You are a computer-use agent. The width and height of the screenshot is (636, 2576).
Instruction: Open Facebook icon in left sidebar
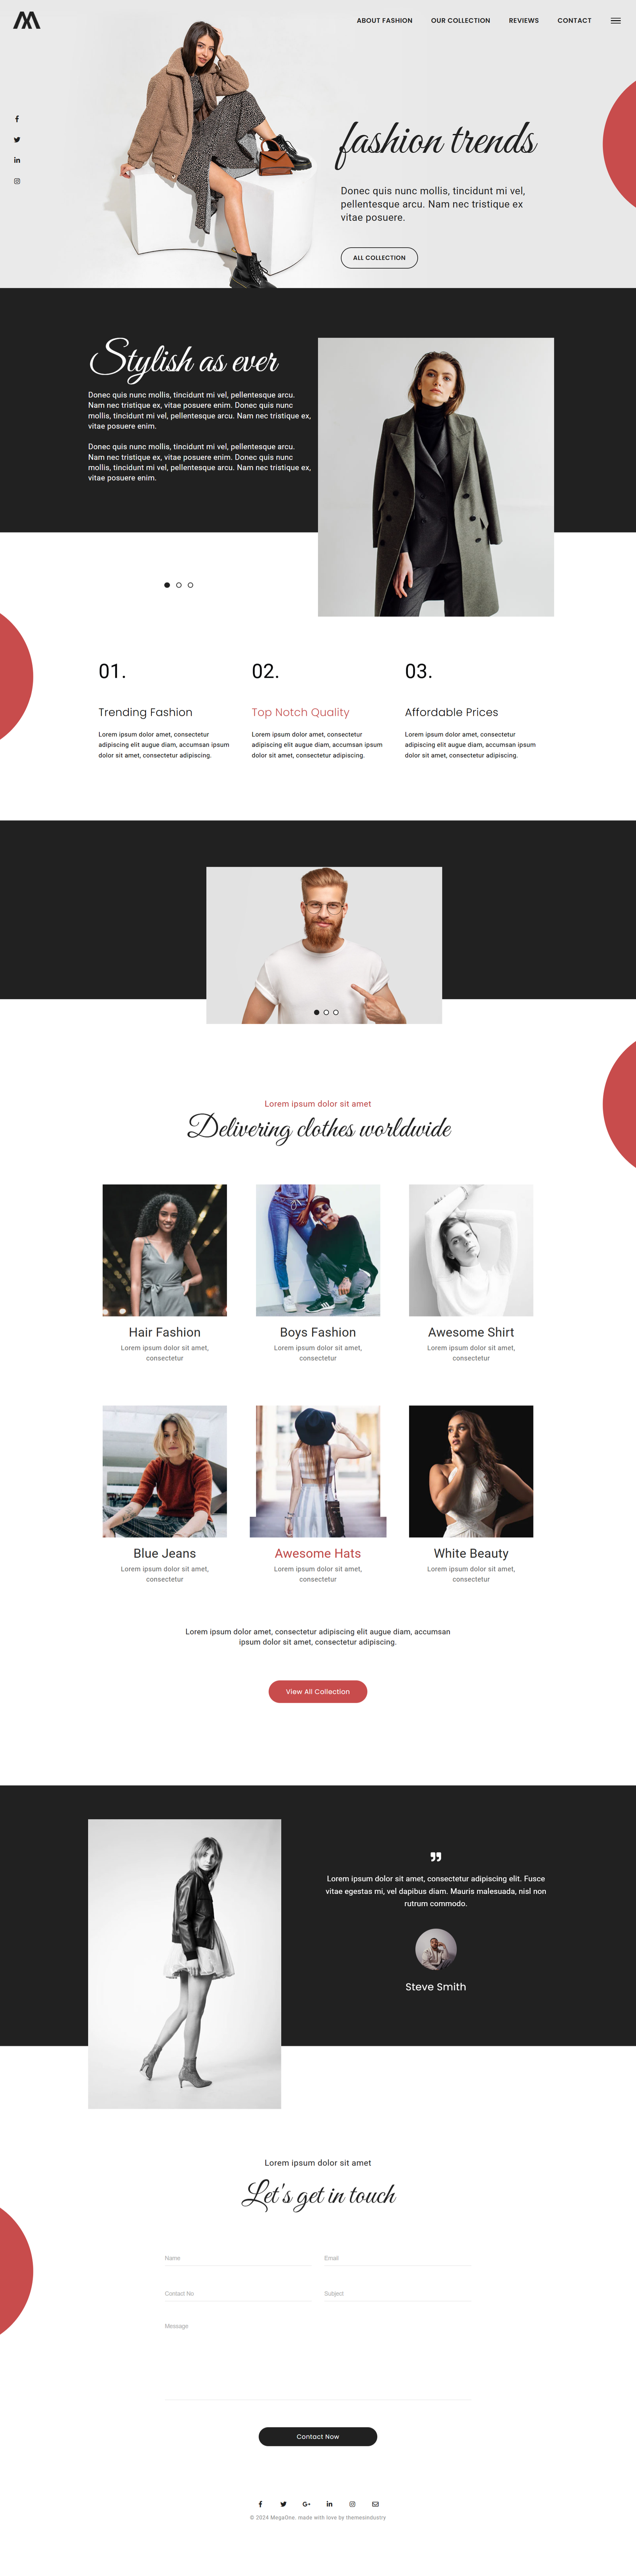click(x=17, y=119)
